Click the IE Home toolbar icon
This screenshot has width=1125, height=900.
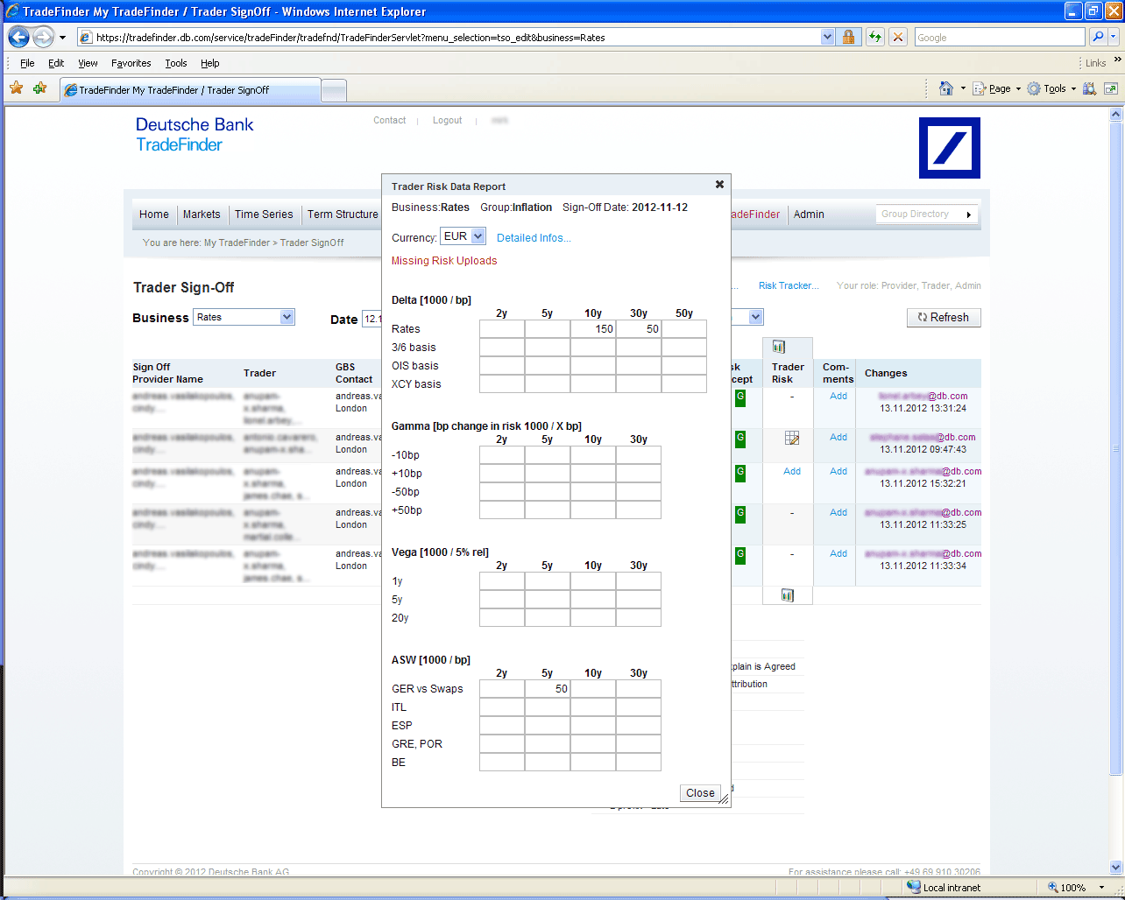(945, 88)
